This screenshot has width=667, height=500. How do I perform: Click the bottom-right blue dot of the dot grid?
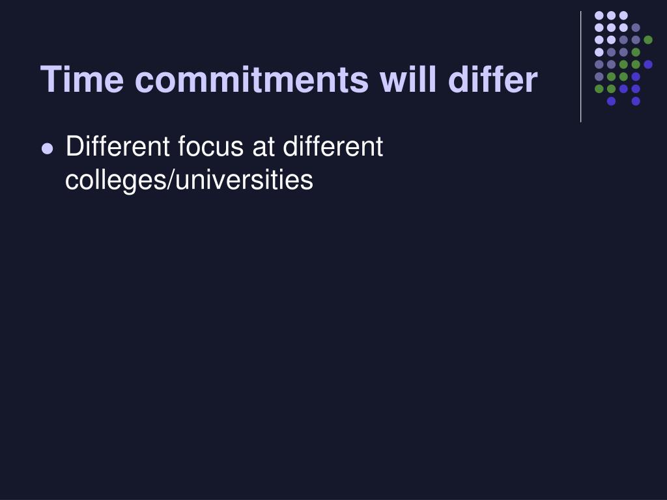tap(636, 101)
